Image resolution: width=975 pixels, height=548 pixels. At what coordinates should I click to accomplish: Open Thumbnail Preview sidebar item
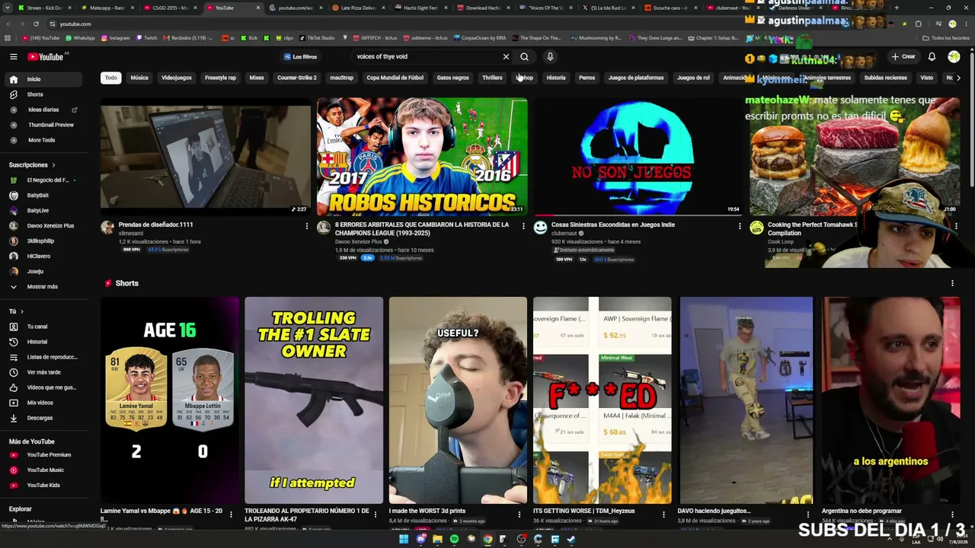(43, 125)
